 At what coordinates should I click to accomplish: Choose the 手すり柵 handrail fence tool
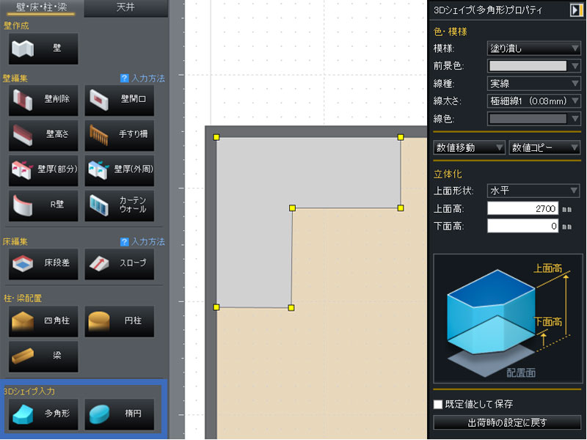click(x=119, y=136)
